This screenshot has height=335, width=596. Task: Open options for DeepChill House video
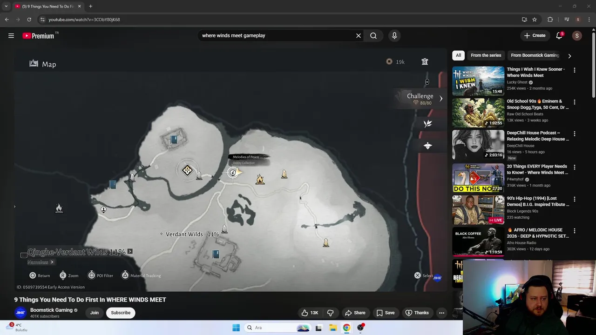(575, 134)
